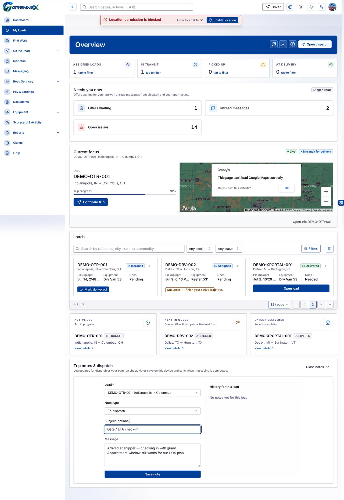
Task: Open Pay & Earnings in the sidebar
Action: pos(33,92)
